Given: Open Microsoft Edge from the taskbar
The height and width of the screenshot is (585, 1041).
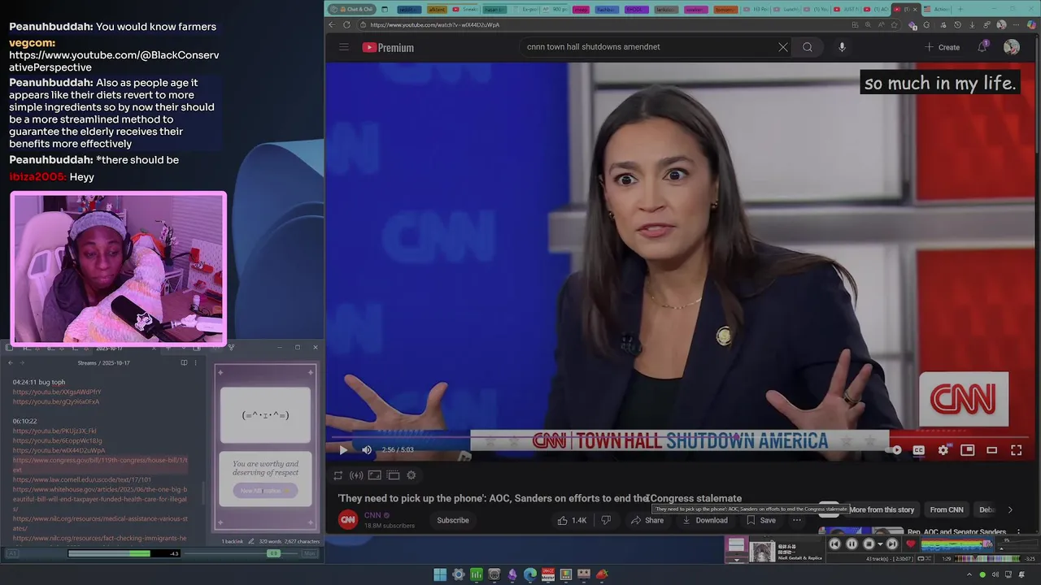Looking at the screenshot, I should [x=530, y=574].
